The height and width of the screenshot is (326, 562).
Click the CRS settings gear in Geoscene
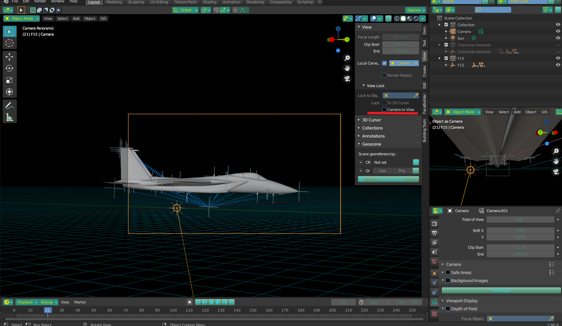click(416, 162)
